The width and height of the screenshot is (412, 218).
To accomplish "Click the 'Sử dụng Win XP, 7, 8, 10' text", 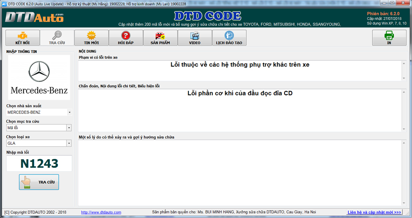I will (387, 23).
